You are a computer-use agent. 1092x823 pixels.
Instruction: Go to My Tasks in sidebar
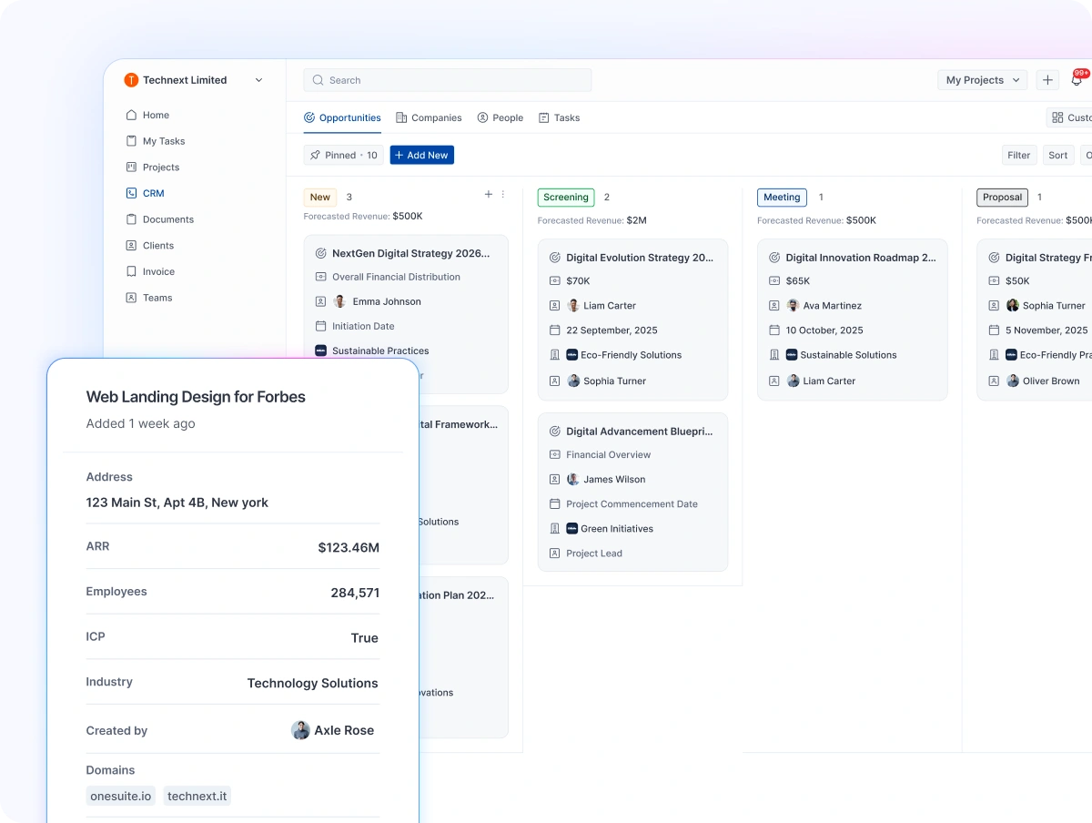click(x=156, y=141)
